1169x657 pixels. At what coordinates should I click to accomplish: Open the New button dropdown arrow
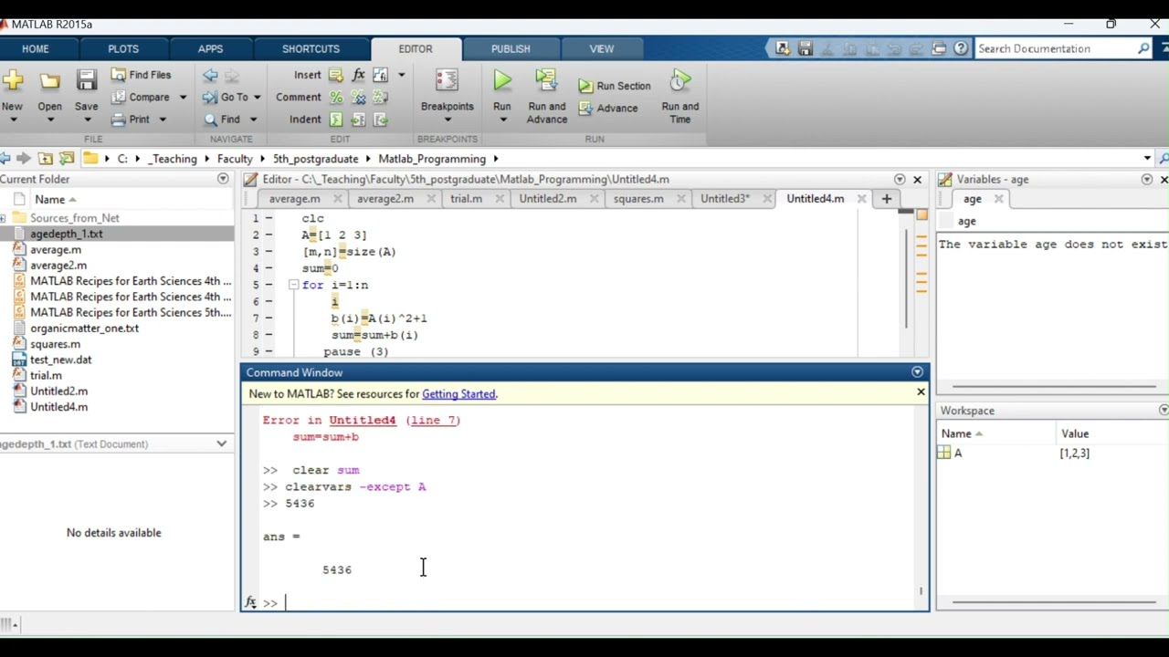click(13, 120)
